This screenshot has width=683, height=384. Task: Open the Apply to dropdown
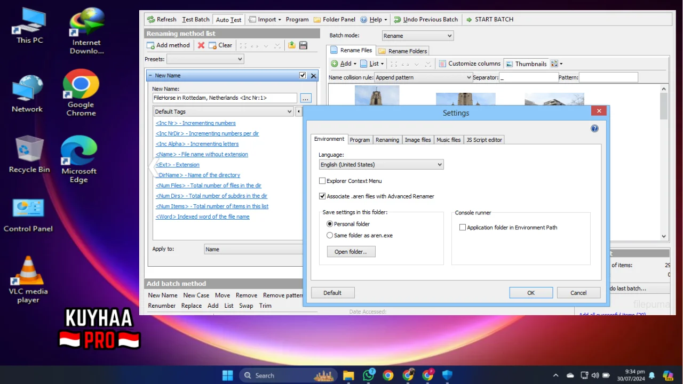click(253, 249)
